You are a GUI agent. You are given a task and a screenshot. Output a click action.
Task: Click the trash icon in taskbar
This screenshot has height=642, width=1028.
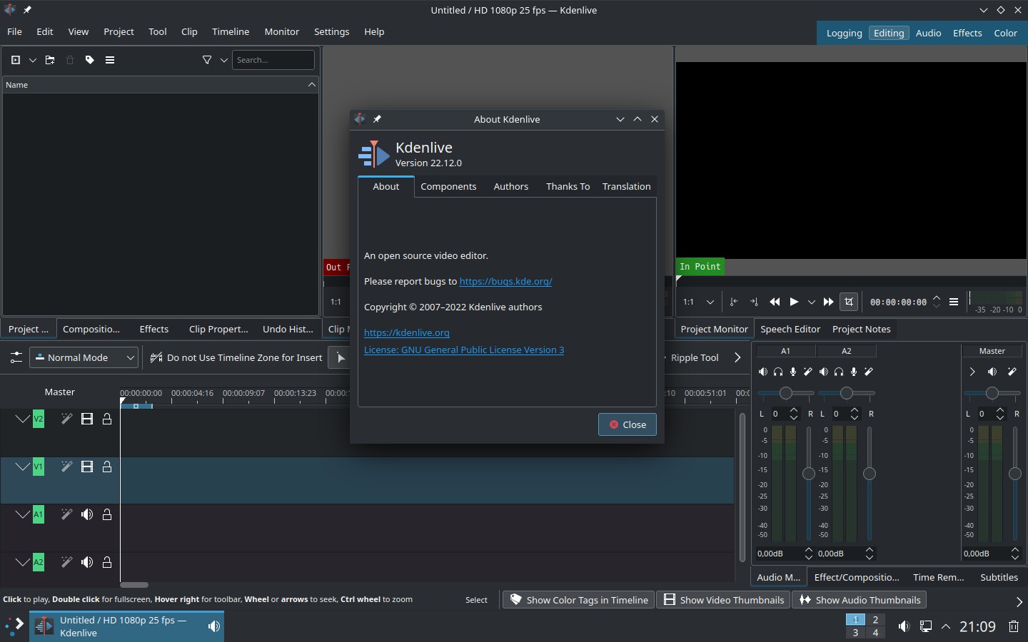point(1014,626)
